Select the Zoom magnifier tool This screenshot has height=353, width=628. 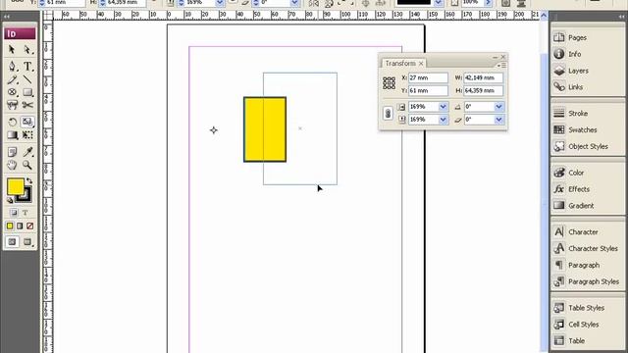(x=27, y=165)
